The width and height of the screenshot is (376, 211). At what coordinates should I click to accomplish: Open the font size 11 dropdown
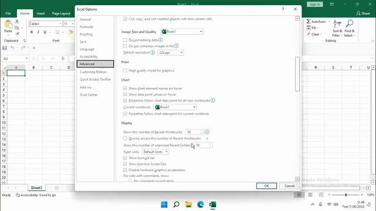click(x=73, y=23)
